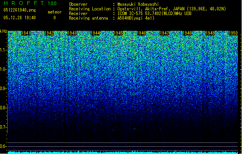This screenshot has height=154, width=242.
Task: Click the 1948 time marker
Action: (187, 33)
